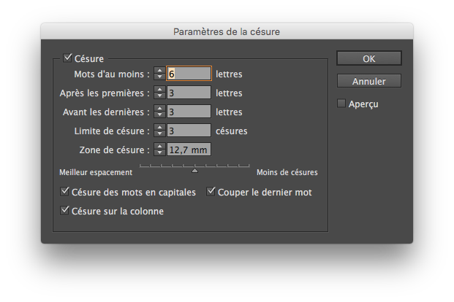Toggle Couper le dernier mot option
This screenshot has height=302, width=454.
(211, 193)
